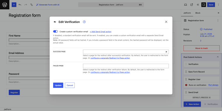Open the Edit Verification help question icon
The image size is (222, 111).
click(x=84, y=22)
